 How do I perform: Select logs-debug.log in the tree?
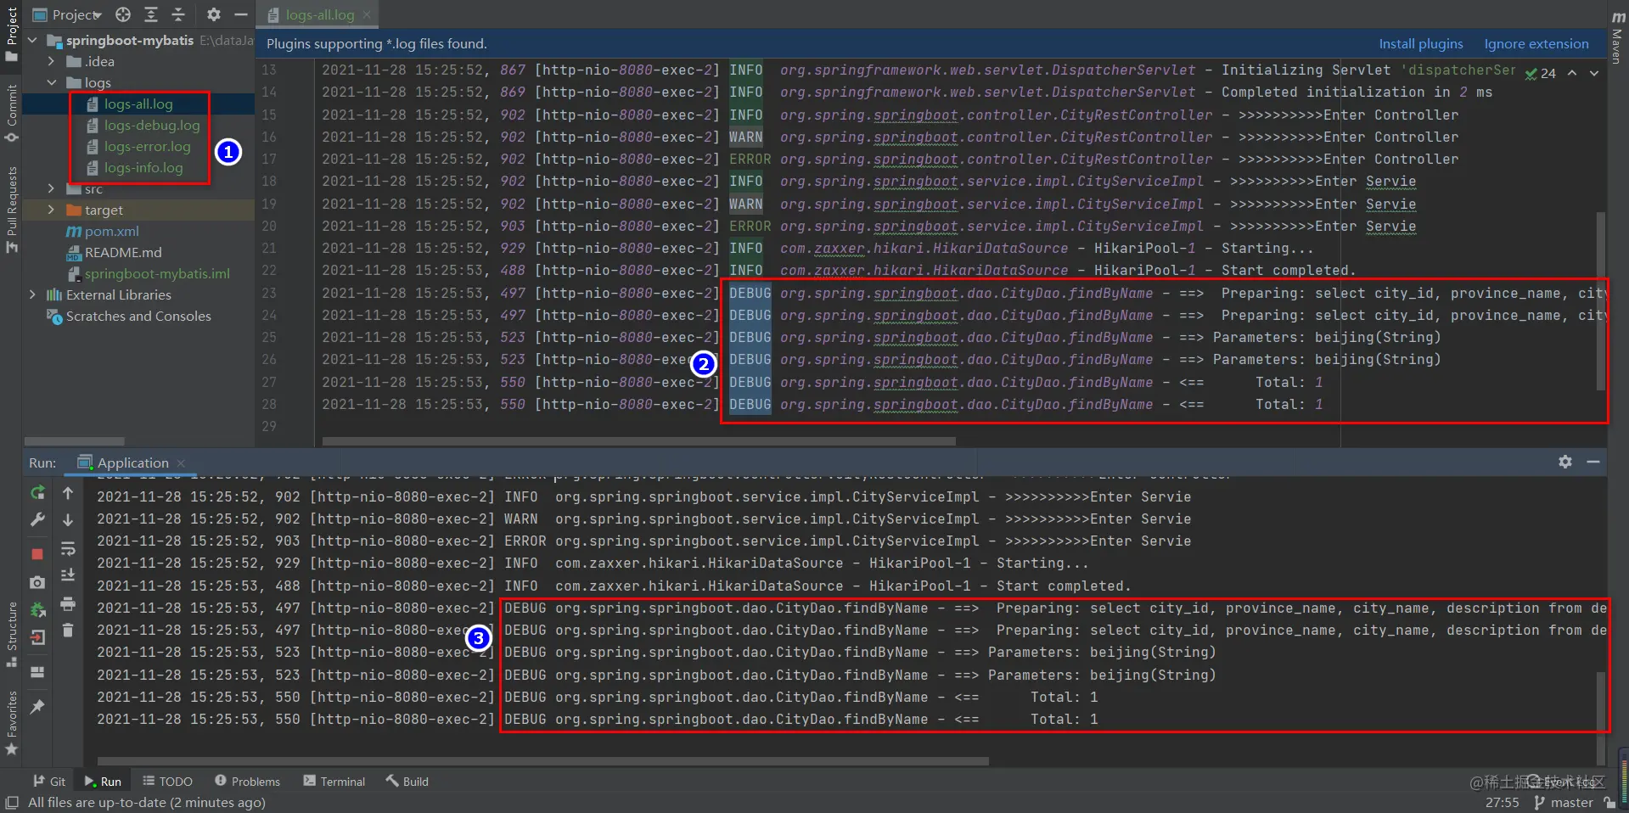pyautogui.click(x=152, y=125)
